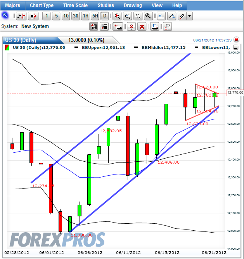Click the trend line drawing tool
This screenshot has height=259, width=244.
click(x=171, y=16)
